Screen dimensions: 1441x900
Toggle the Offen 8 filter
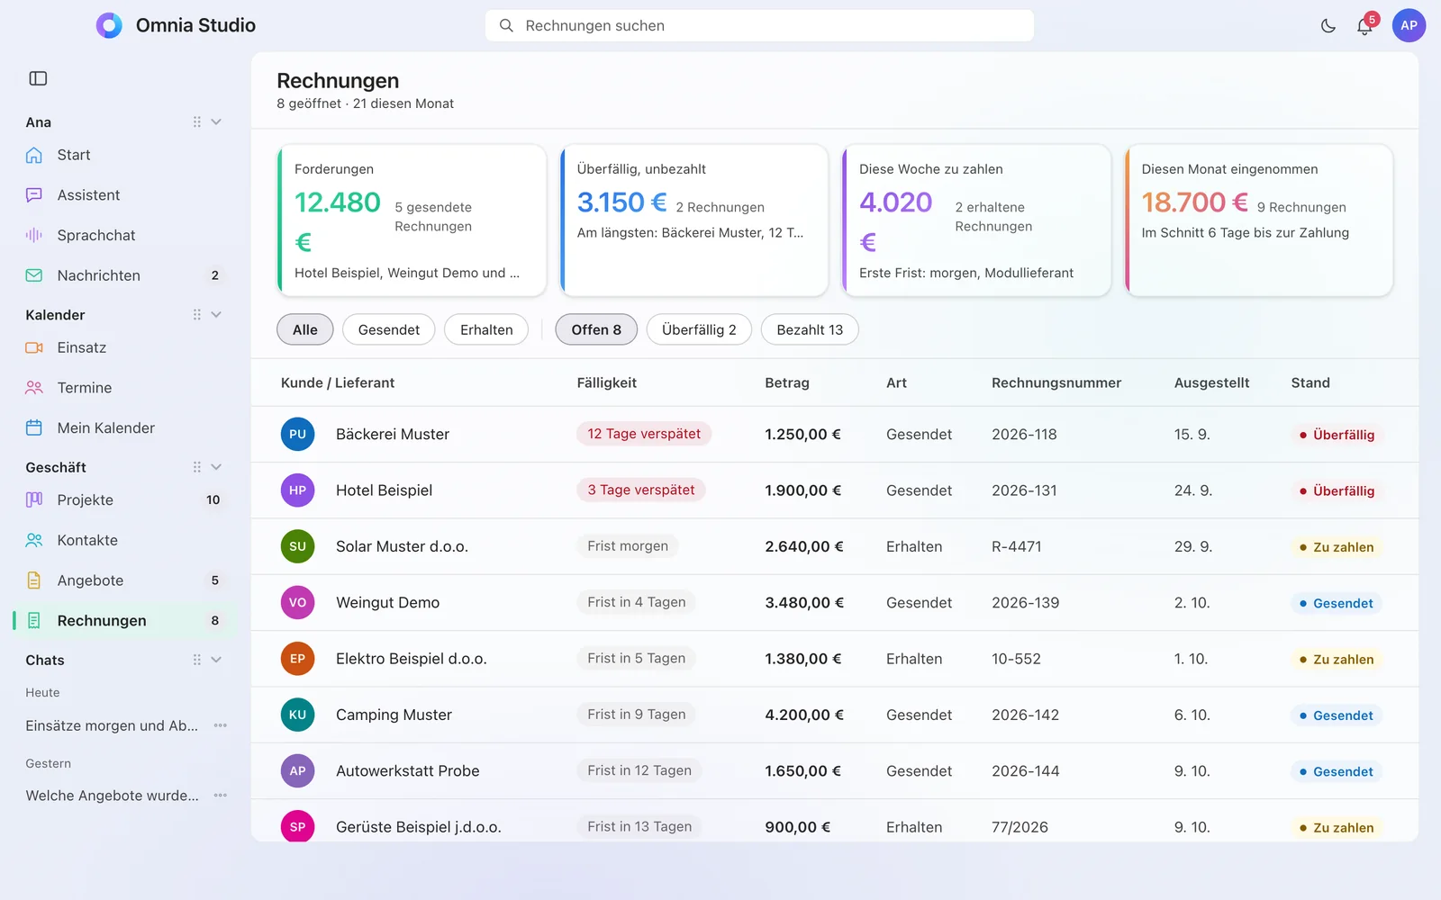coord(596,329)
